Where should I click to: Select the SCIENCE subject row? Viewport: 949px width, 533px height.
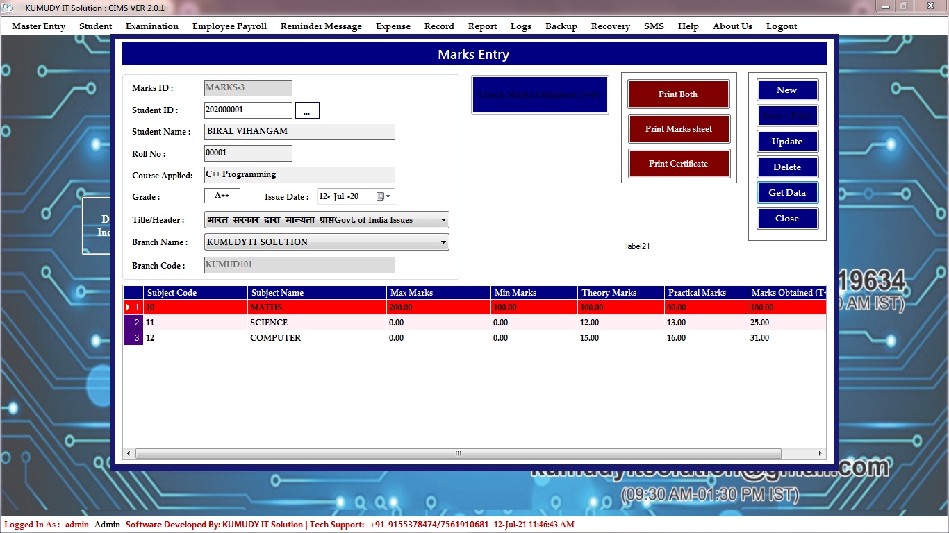[269, 323]
